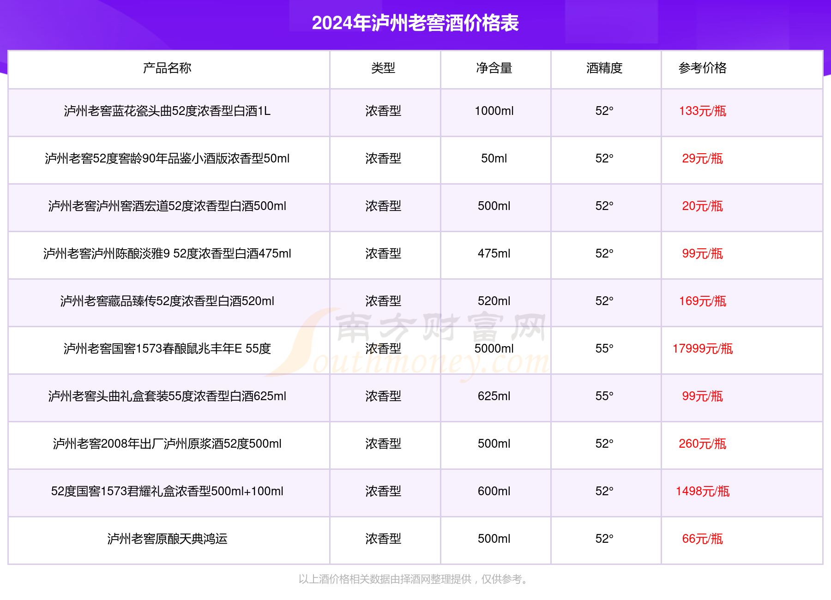Select the 产品名称 column header
The width and height of the screenshot is (831, 600).
point(167,68)
